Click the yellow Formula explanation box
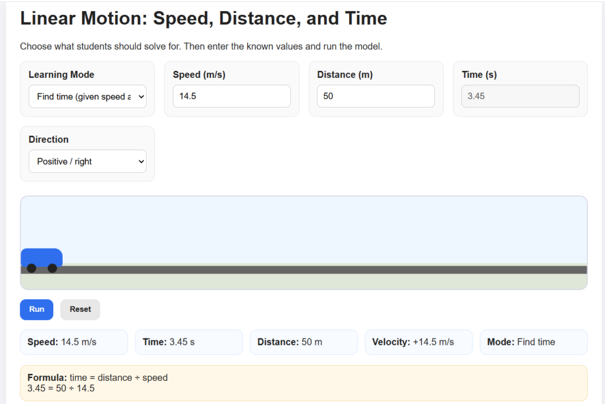Viewport: 605px width, 404px height. pyautogui.click(x=304, y=383)
